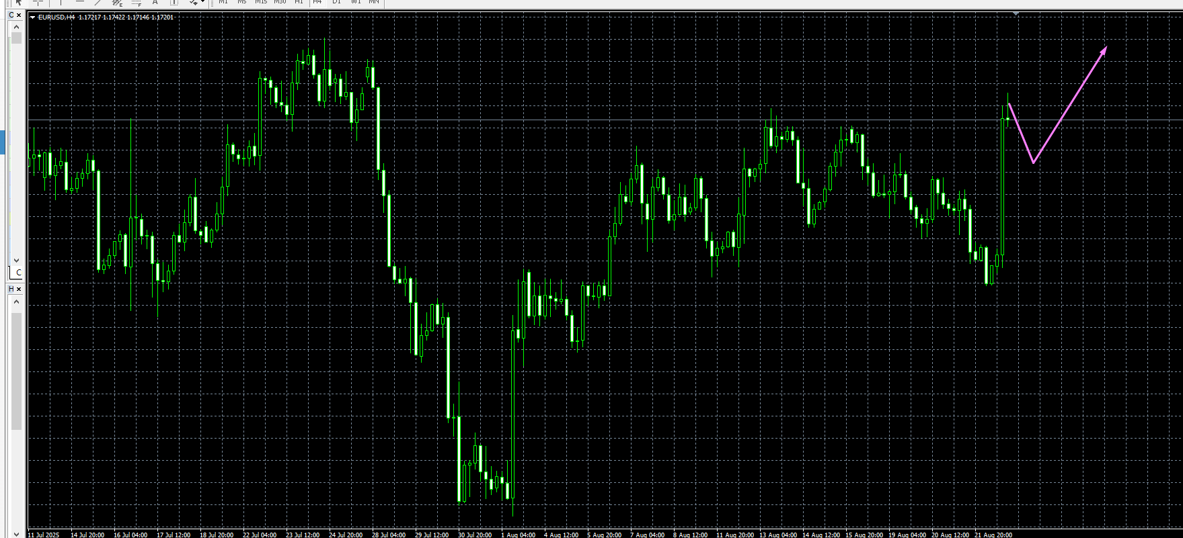1183x538 pixels.
Task: Select the Cursor pointer tool
Action: [x=18, y=2]
